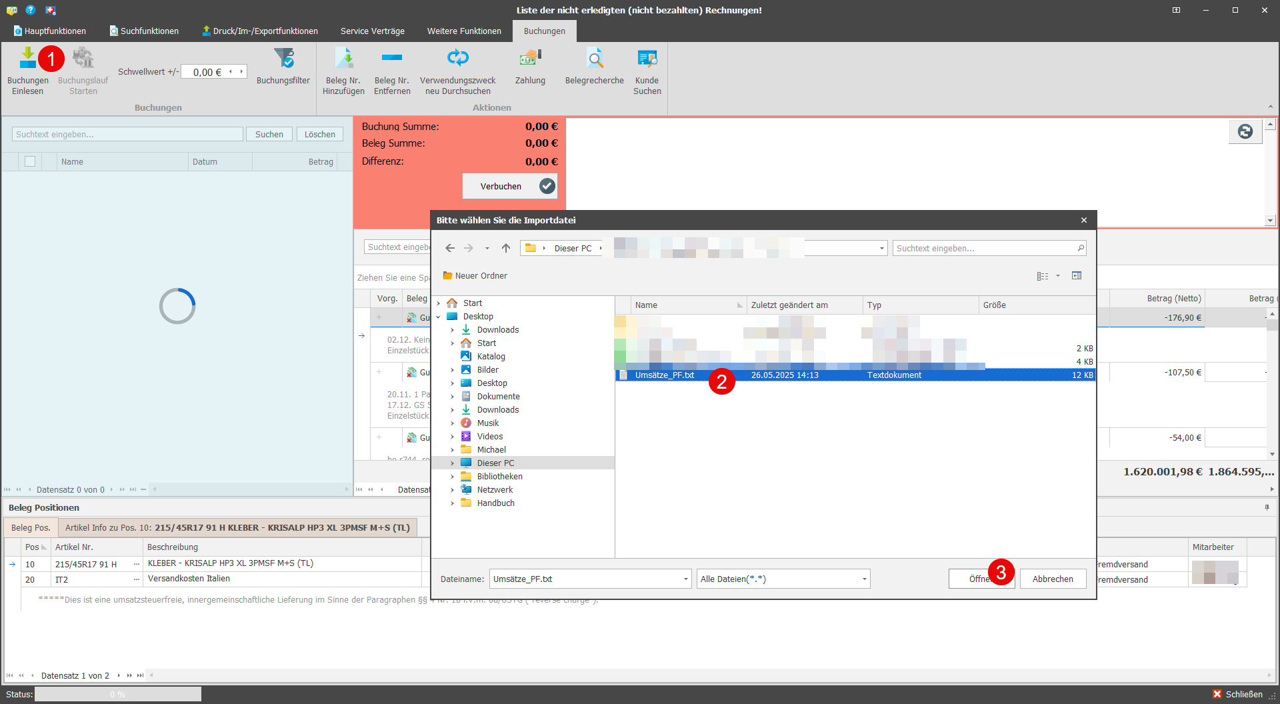
Task: Open the Buchungsfilter tool
Action: click(x=283, y=67)
